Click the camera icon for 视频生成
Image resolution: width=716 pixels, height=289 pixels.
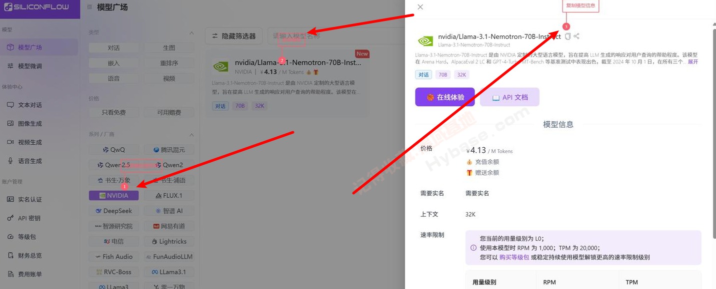10,142
